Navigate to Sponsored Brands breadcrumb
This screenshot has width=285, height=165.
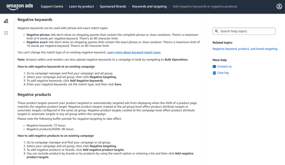(x=113, y=6)
